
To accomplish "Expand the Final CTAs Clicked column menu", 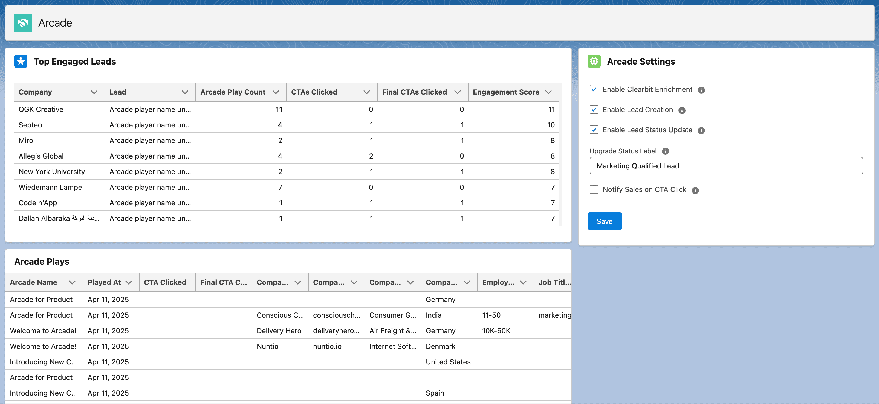I will click(458, 92).
